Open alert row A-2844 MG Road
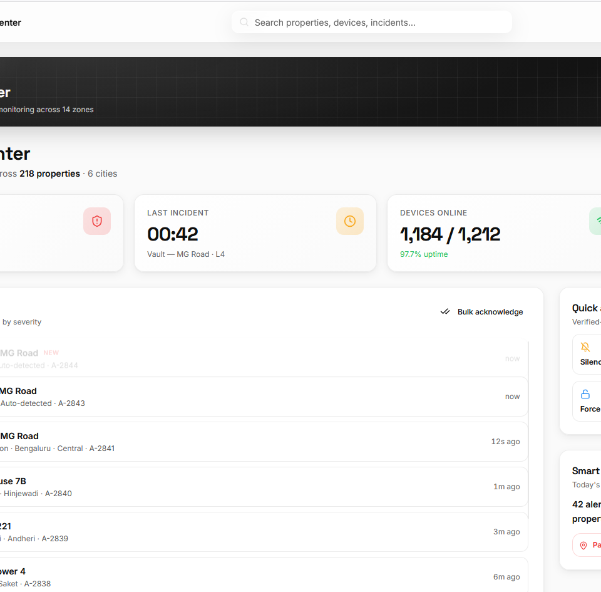 [264, 358]
